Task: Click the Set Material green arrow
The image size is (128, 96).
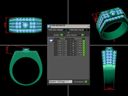Action: tap(86, 82)
